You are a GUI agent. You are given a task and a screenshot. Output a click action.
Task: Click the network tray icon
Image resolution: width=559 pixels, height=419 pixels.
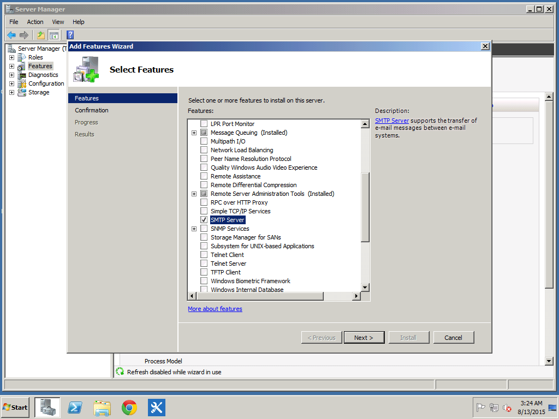493,407
